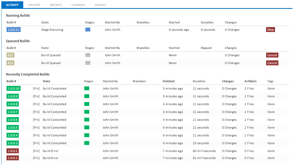Pin build 1.0.0.10

coord(36,88)
